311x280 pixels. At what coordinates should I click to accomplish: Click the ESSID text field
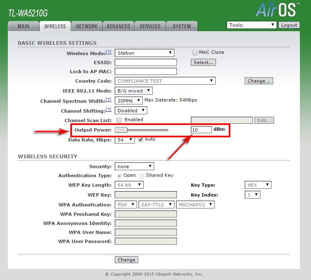coord(146,62)
